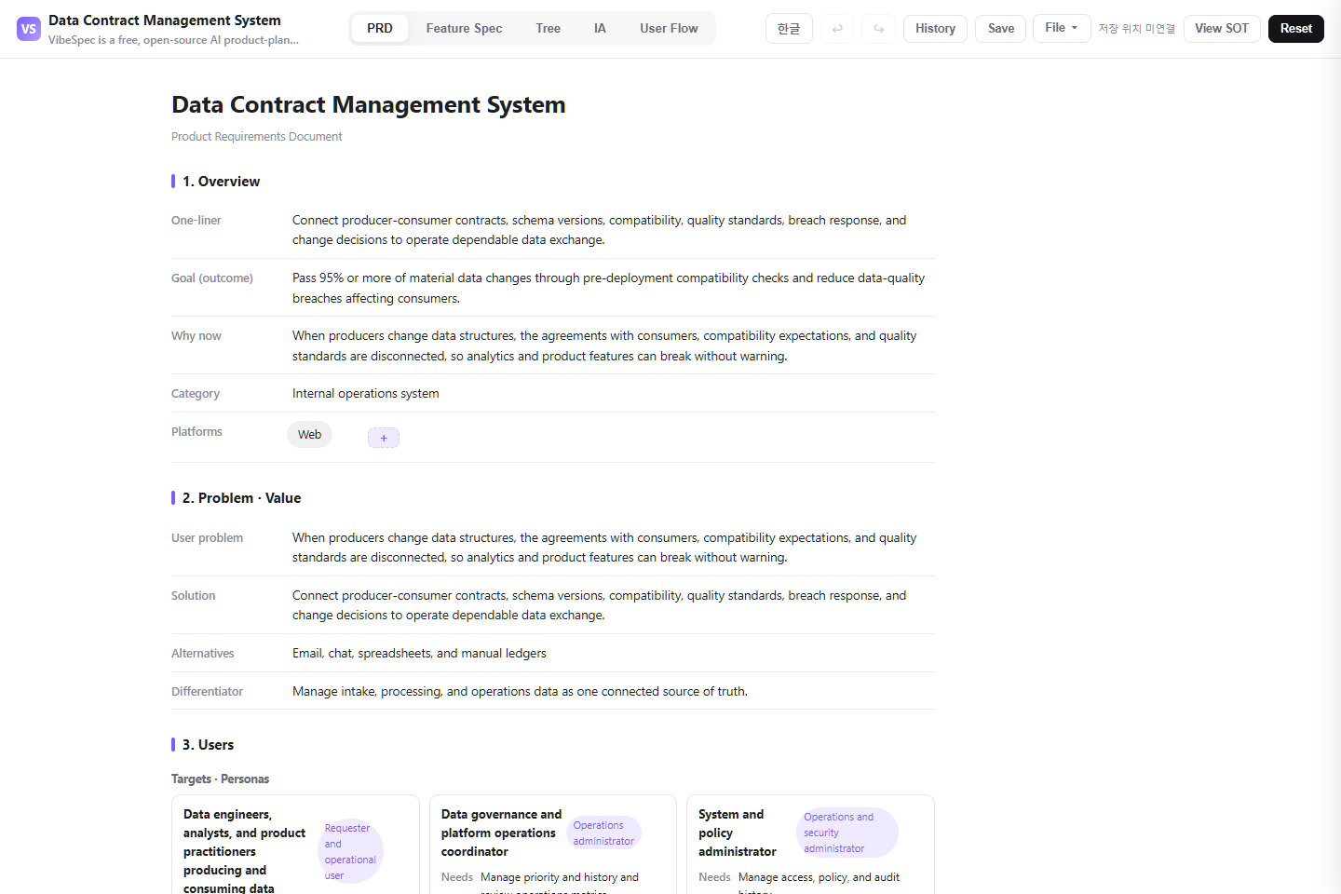
Task: Click the 2. Problem · Value section heading
Action: click(x=241, y=498)
